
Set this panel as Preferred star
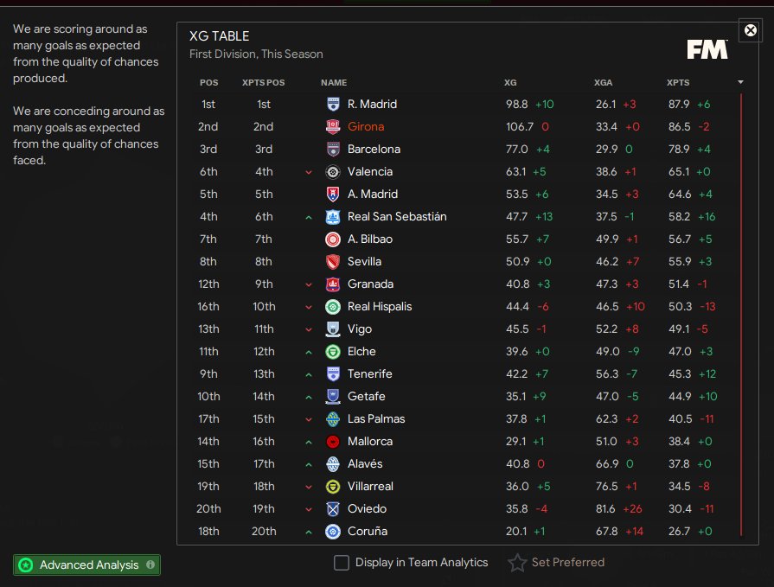point(517,563)
